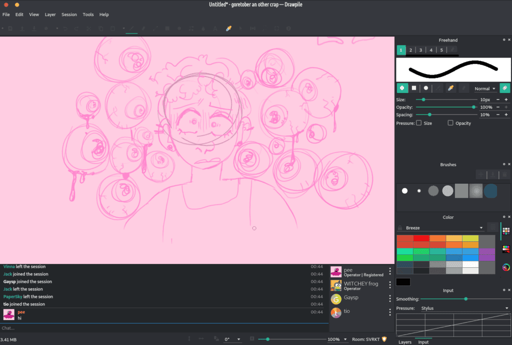The width and height of the screenshot is (512, 345).
Task: Open the color wheel panel icon
Action: tap(505, 267)
